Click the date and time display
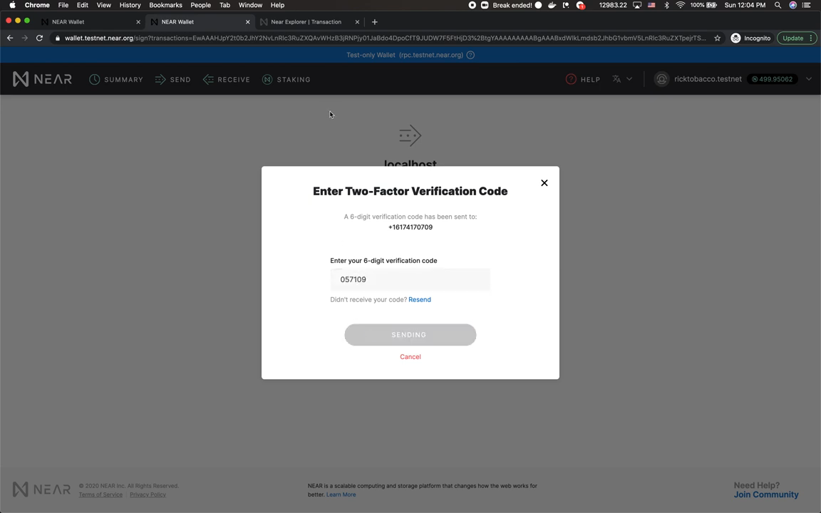The width and height of the screenshot is (821, 513). [745, 5]
